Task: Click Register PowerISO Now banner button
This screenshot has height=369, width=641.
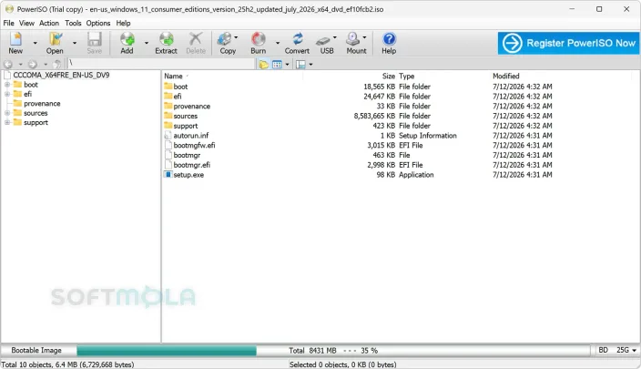Action: coord(569,43)
